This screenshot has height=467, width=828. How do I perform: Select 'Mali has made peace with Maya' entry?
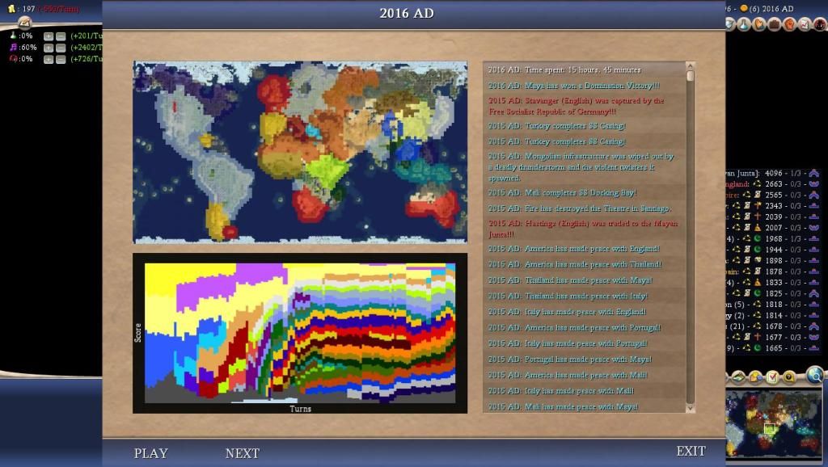pyautogui.click(x=584, y=407)
